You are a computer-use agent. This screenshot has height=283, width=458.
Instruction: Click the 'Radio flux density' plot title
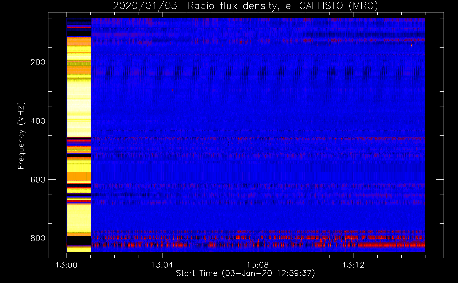[232, 6]
